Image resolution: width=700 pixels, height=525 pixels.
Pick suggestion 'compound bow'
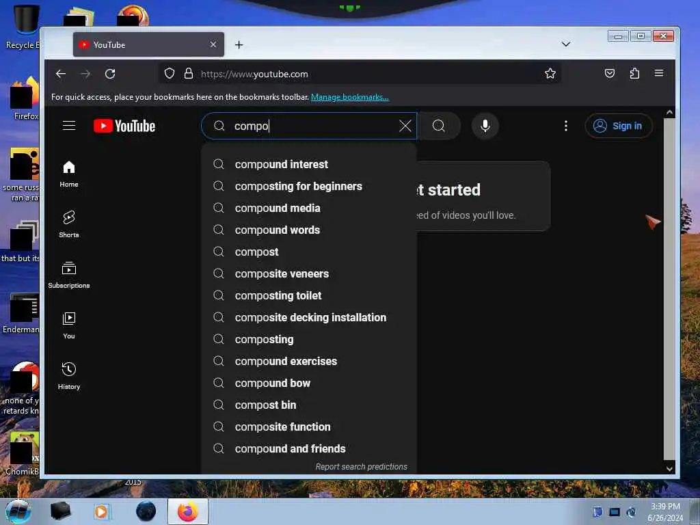pos(308,383)
